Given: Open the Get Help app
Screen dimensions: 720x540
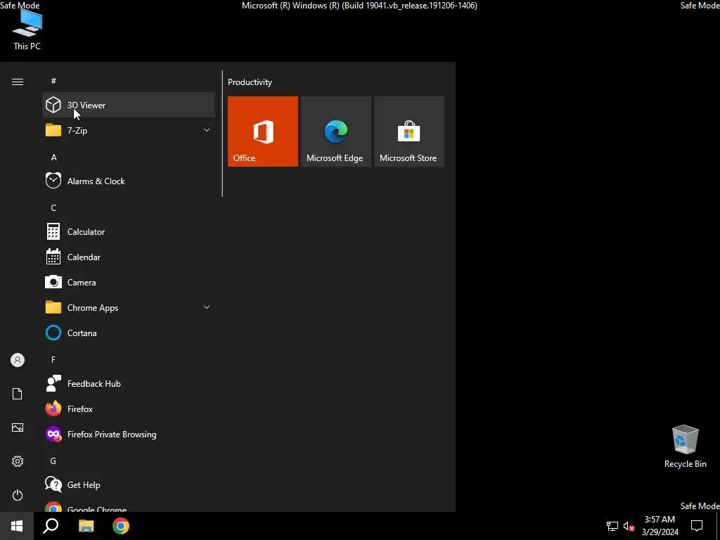Looking at the screenshot, I should (129, 484).
